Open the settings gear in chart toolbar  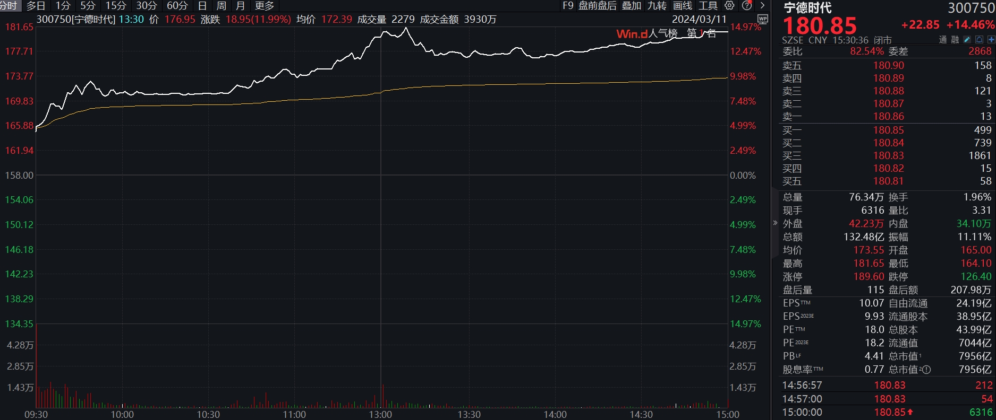point(730,5)
